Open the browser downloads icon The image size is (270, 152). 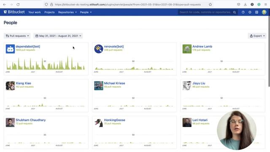245,5
